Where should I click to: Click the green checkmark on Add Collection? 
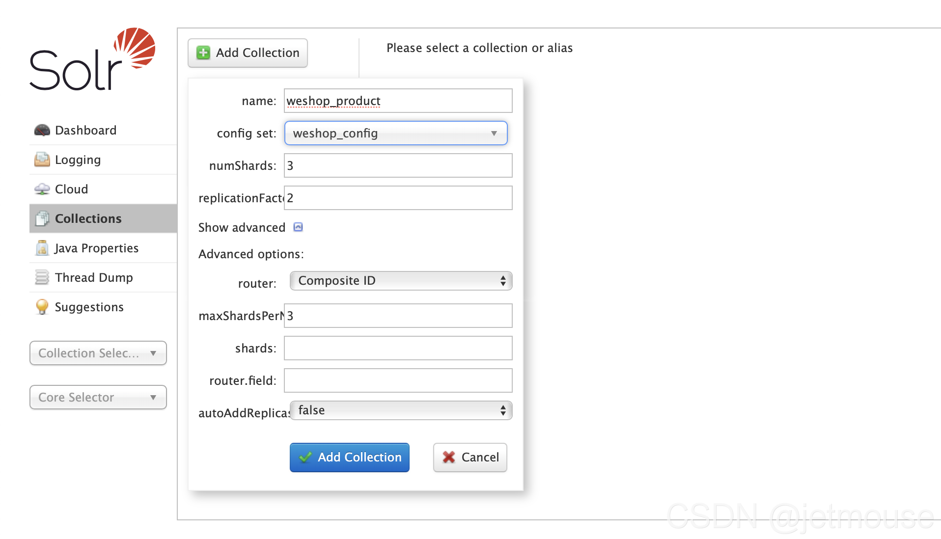(305, 457)
